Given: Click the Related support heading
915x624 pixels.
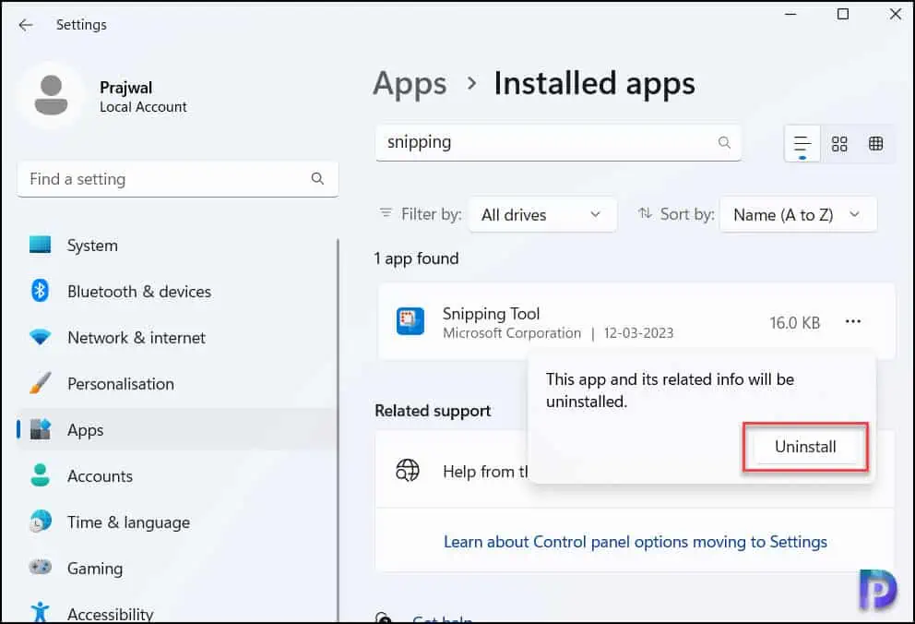Looking at the screenshot, I should click(x=433, y=411).
